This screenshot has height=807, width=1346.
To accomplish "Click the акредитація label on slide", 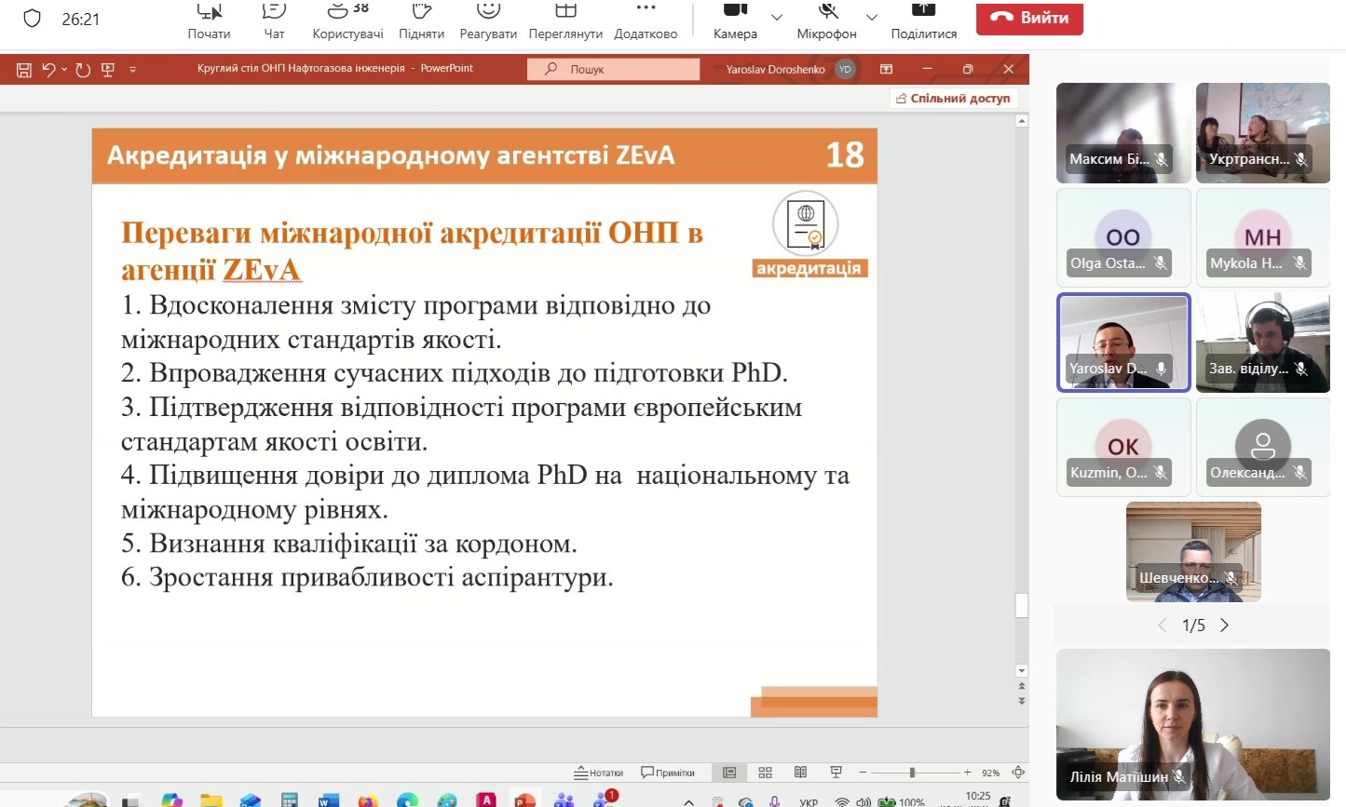I will pyautogui.click(x=809, y=268).
